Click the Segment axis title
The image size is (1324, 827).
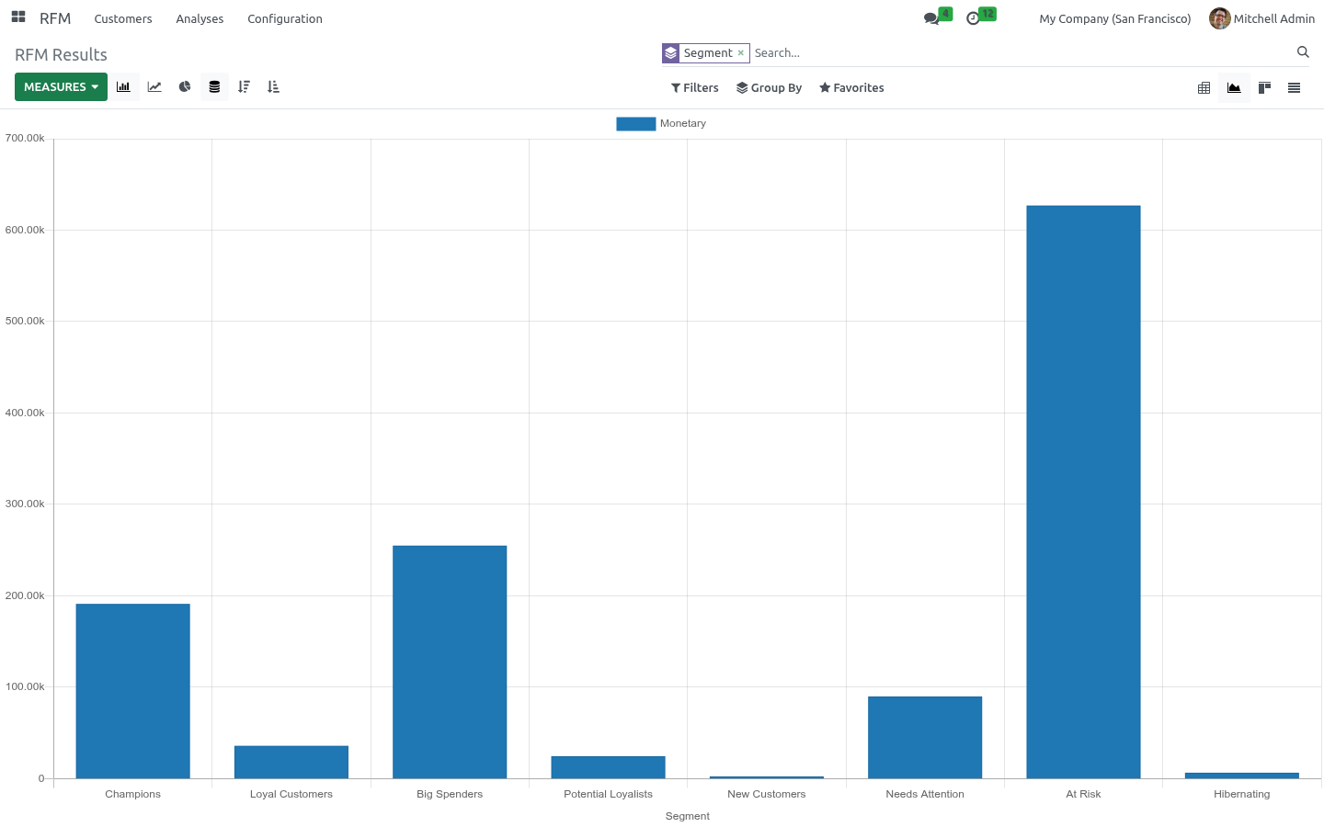click(688, 816)
